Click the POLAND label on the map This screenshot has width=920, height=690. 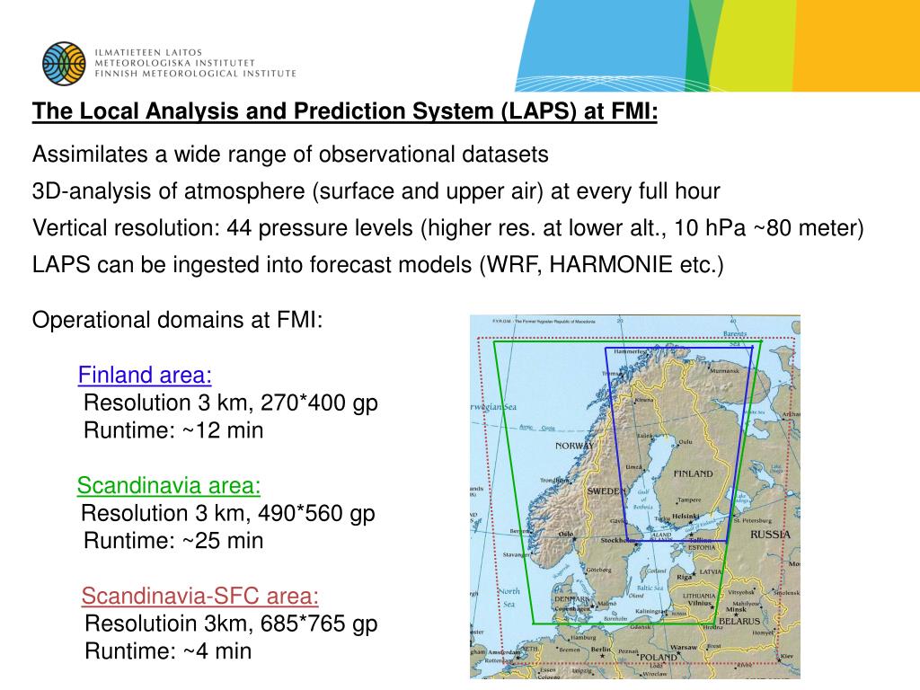tap(659, 658)
